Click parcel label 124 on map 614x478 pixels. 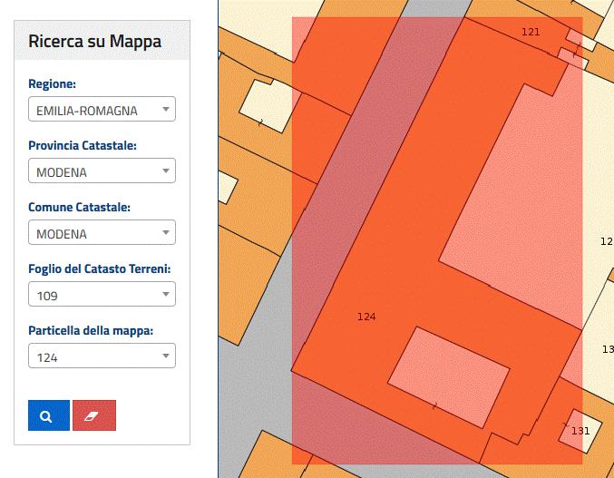click(x=366, y=317)
